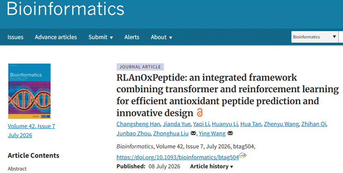View author Changsheng Han's profile
The height and width of the screenshot is (173, 343).
click(x=138, y=124)
